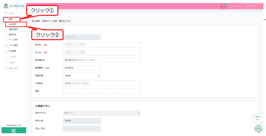Expand the シフト menu chevron

pos(23,13)
